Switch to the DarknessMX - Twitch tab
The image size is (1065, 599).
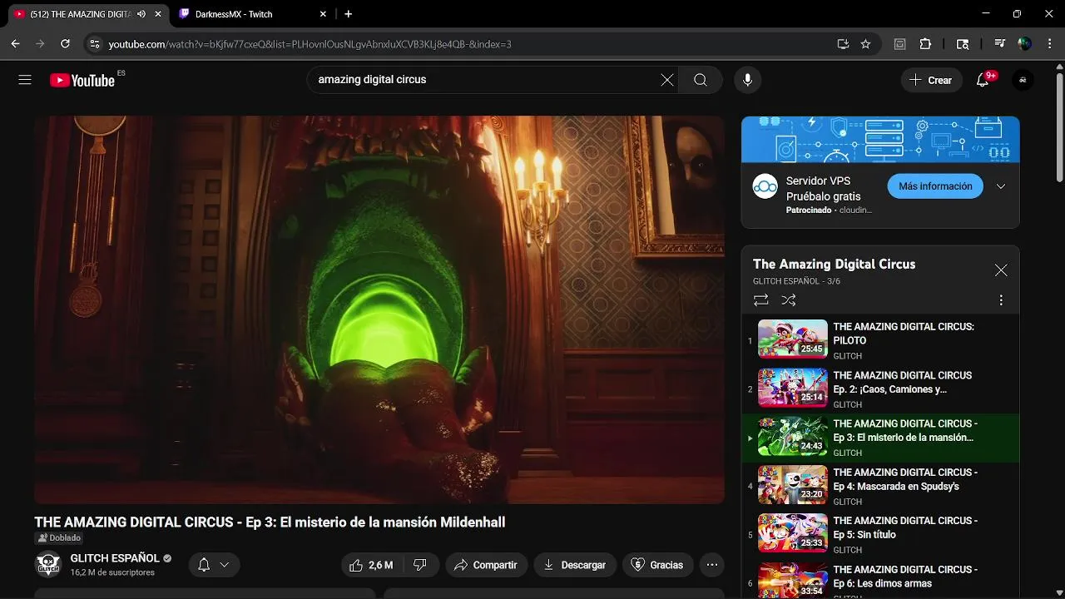[x=251, y=14]
